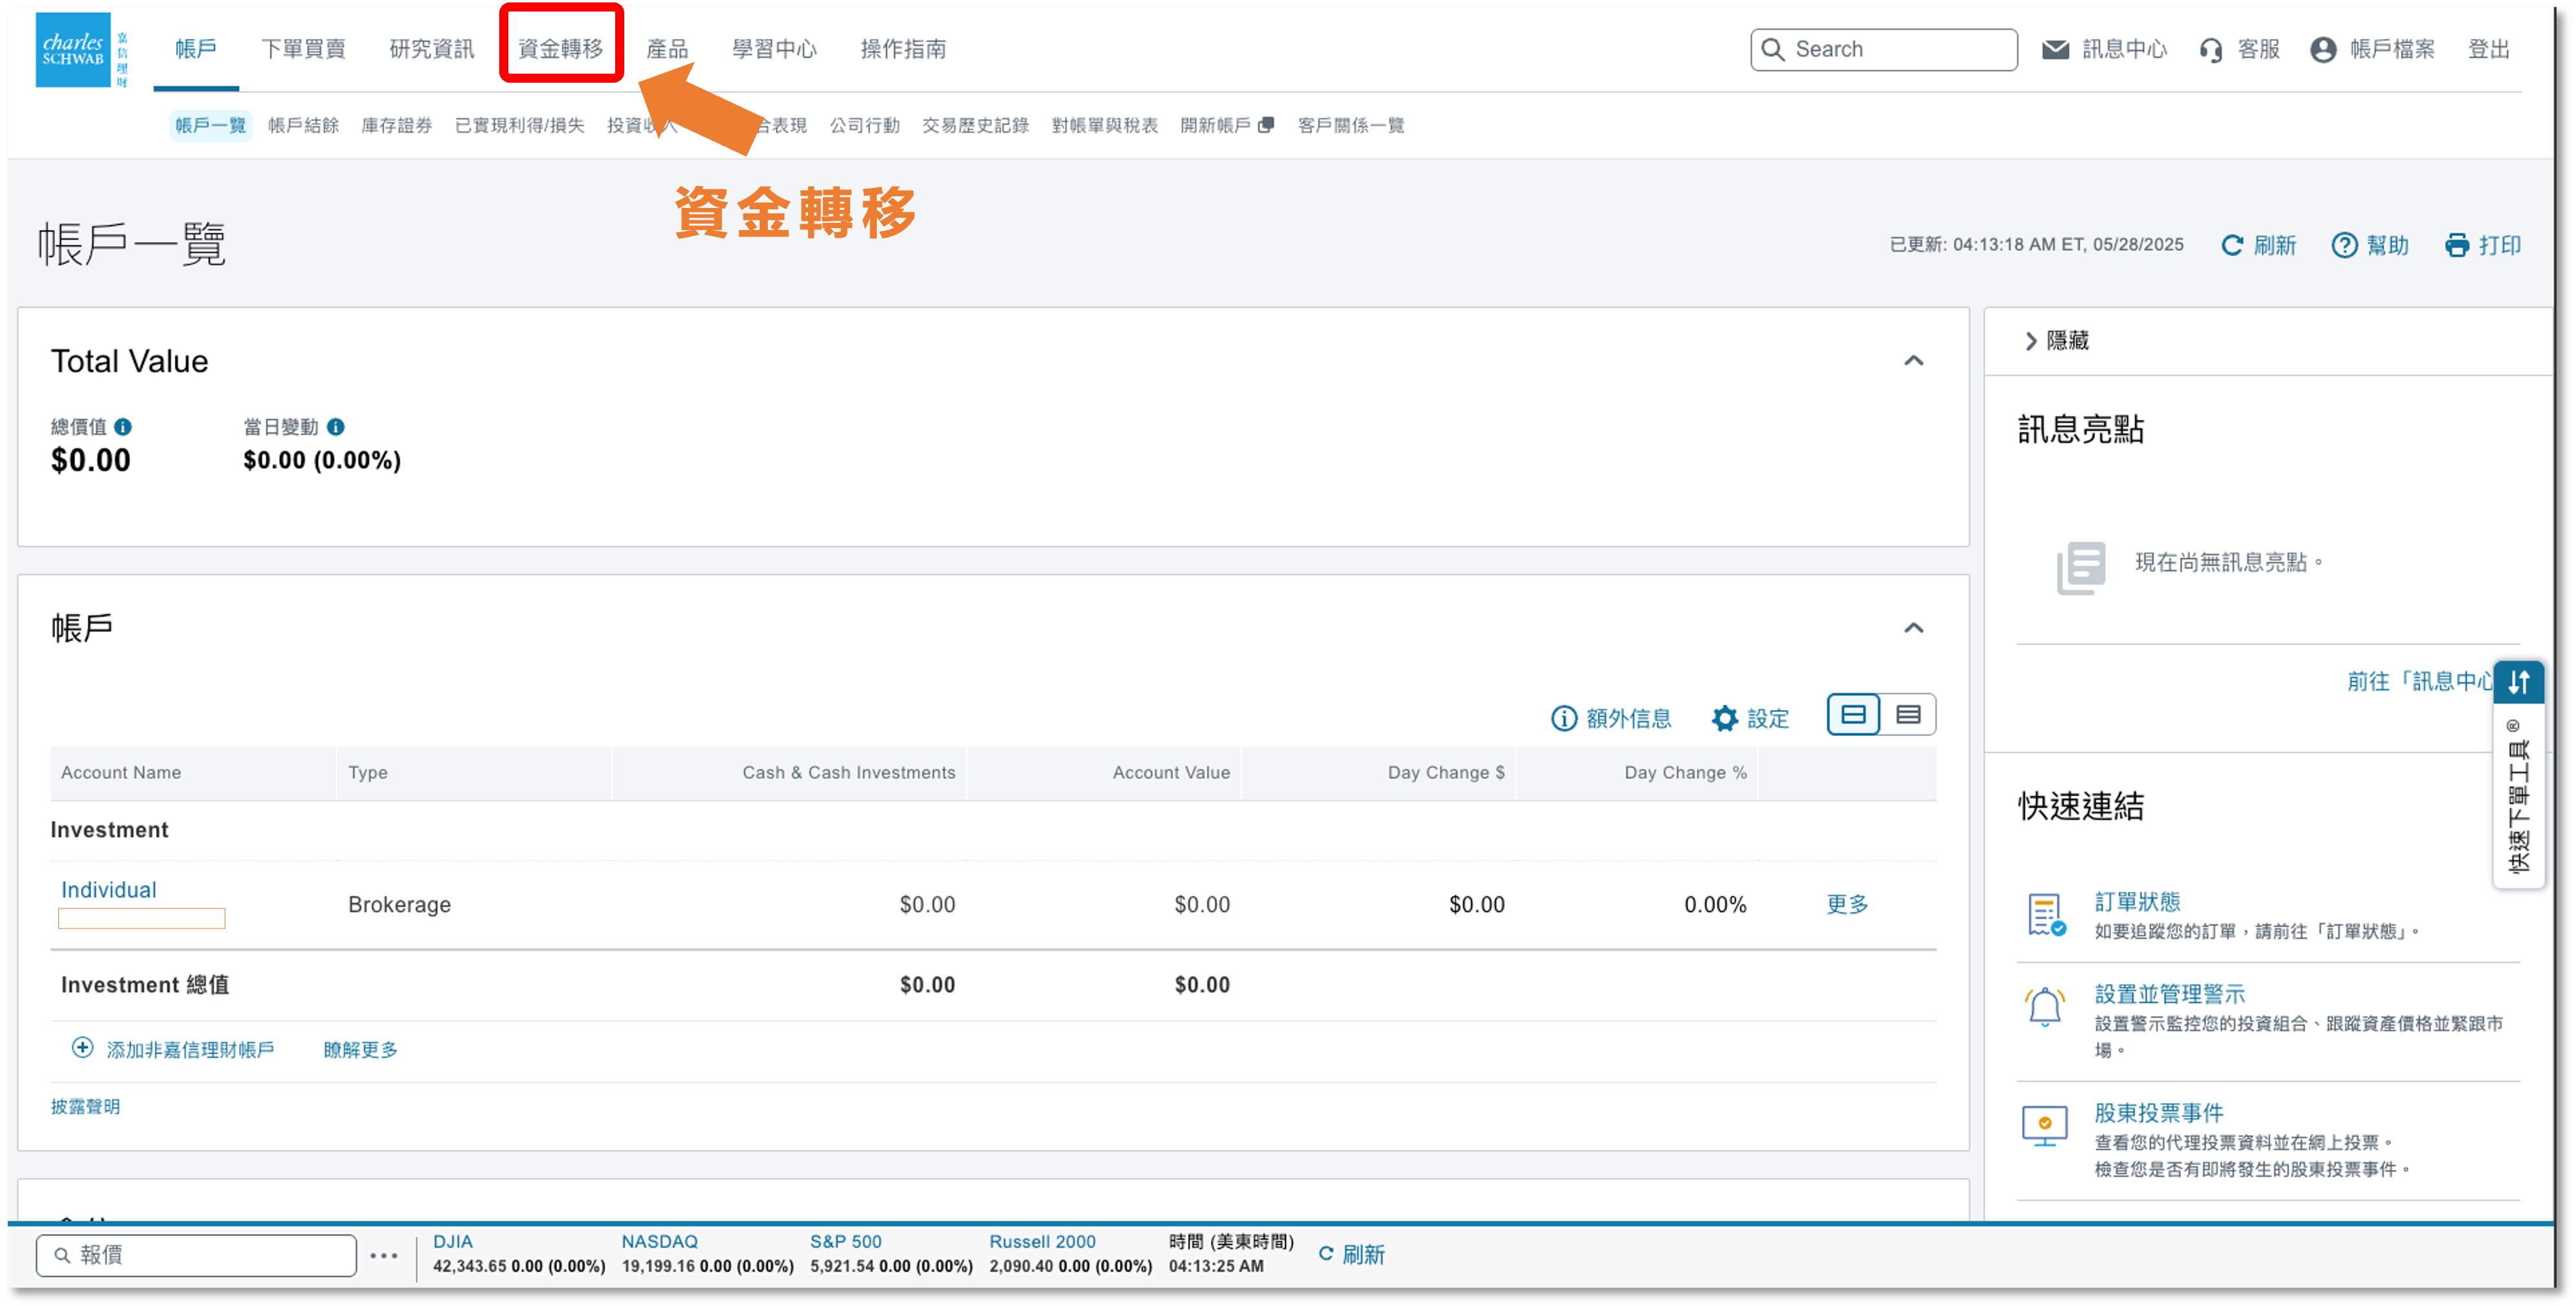Switch to the compact list view toggle
Screen dimensions: 2576x1306
1909,715
